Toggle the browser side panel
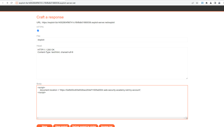 (215, 3)
